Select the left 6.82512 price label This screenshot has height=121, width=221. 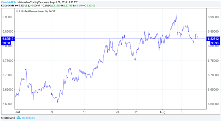pyautogui.click(x=8, y=39)
